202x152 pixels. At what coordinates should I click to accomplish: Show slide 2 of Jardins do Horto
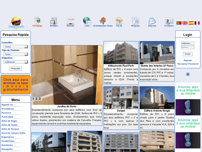[x=36, y=99]
